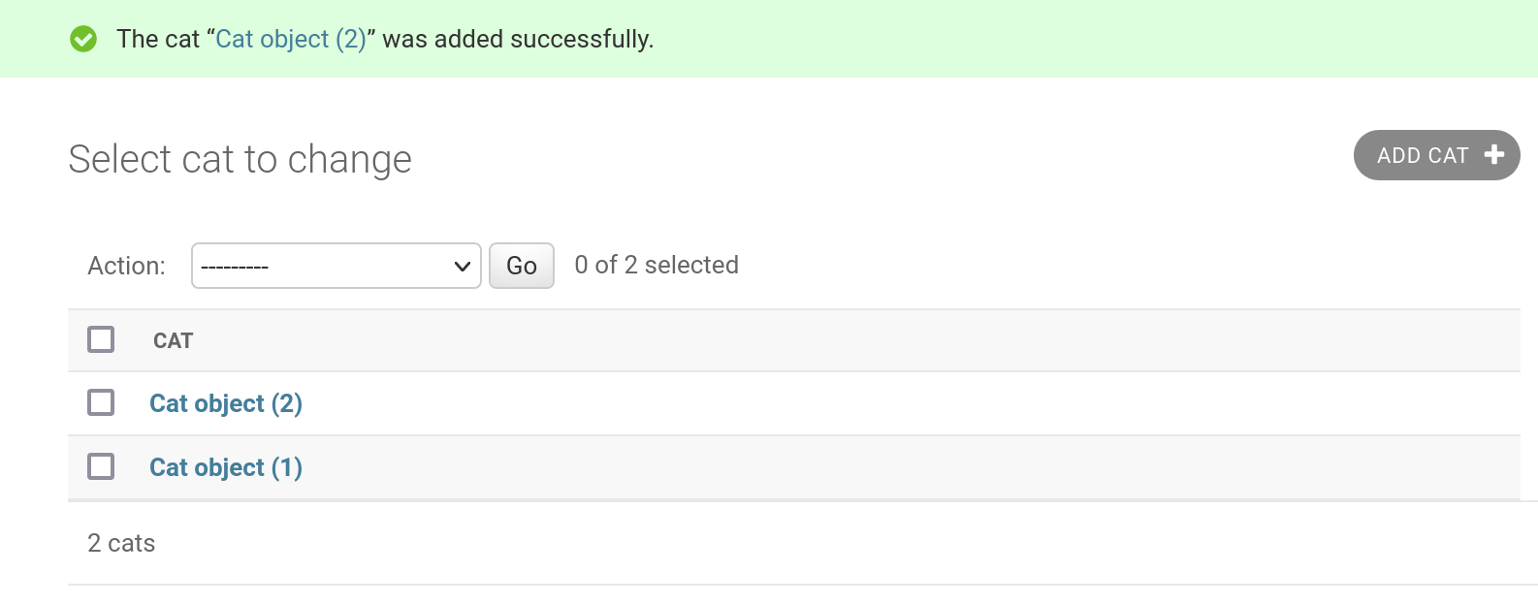Check the box beside Cat object (1)
The image size is (1538, 605).
(101, 466)
